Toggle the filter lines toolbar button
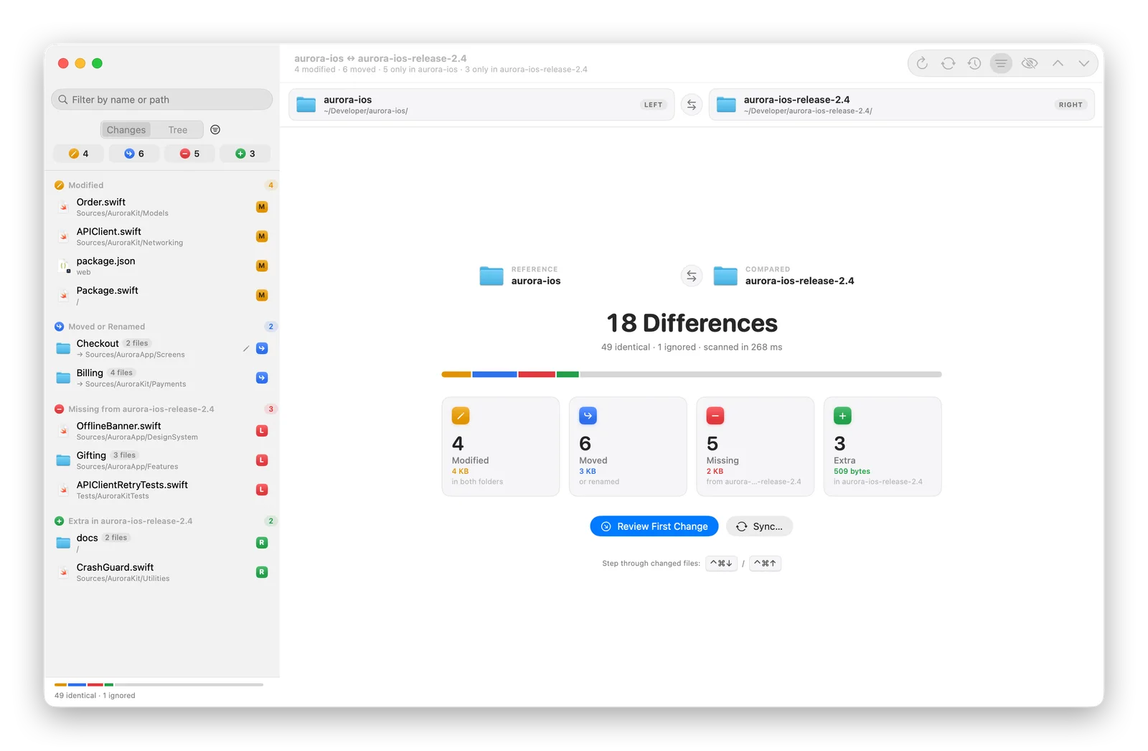The image size is (1148, 751). (1001, 63)
